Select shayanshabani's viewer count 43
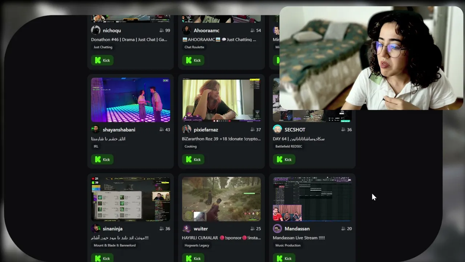Screen dimensions: 465x262 (165, 130)
